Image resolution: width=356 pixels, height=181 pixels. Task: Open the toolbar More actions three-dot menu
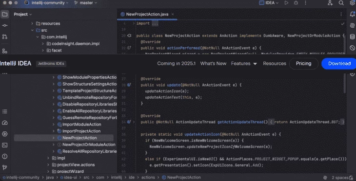coord(306,3)
